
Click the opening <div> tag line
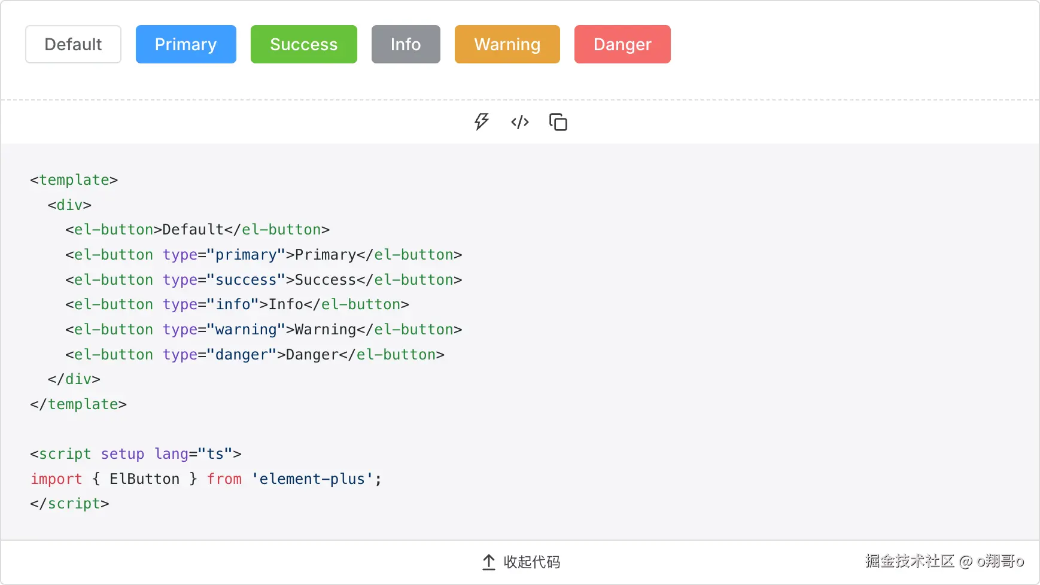(69, 205)
